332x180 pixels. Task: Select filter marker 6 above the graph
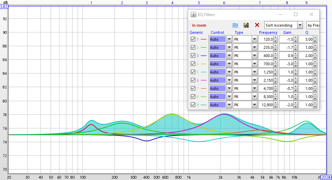point(224,3)
